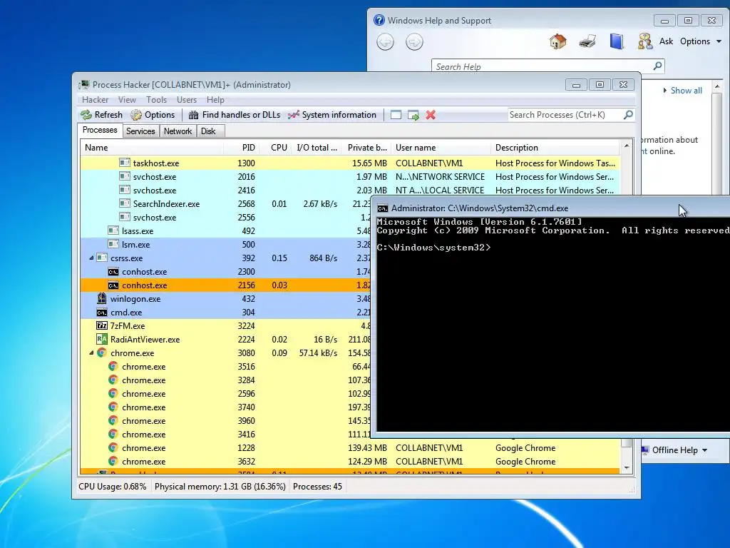
Task: Collapse the csrss.exe process tree
Action: point(91,258)
